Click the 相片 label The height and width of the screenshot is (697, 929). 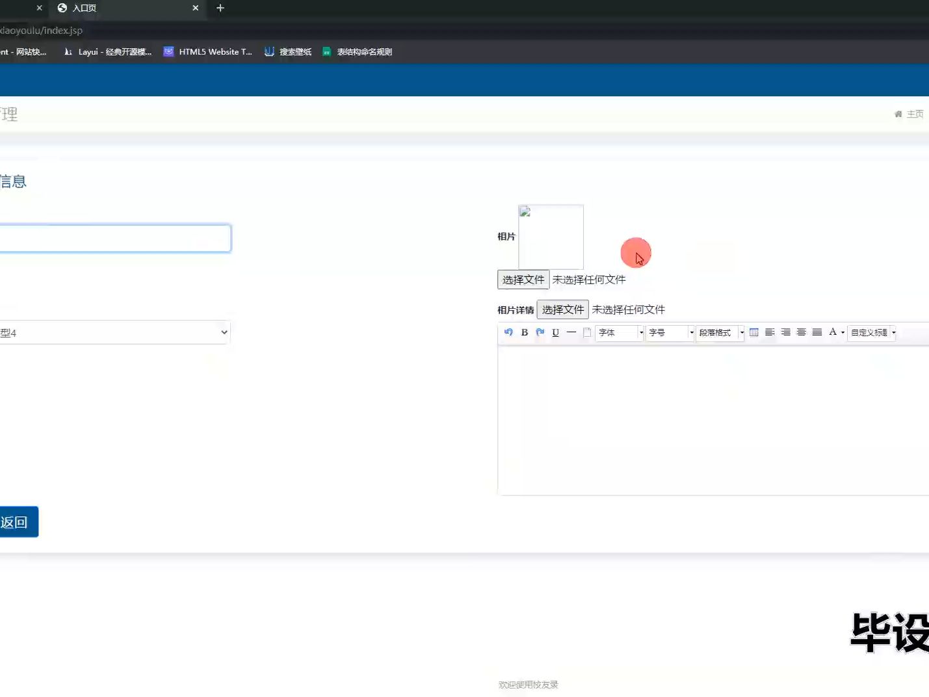coord(506,237)
